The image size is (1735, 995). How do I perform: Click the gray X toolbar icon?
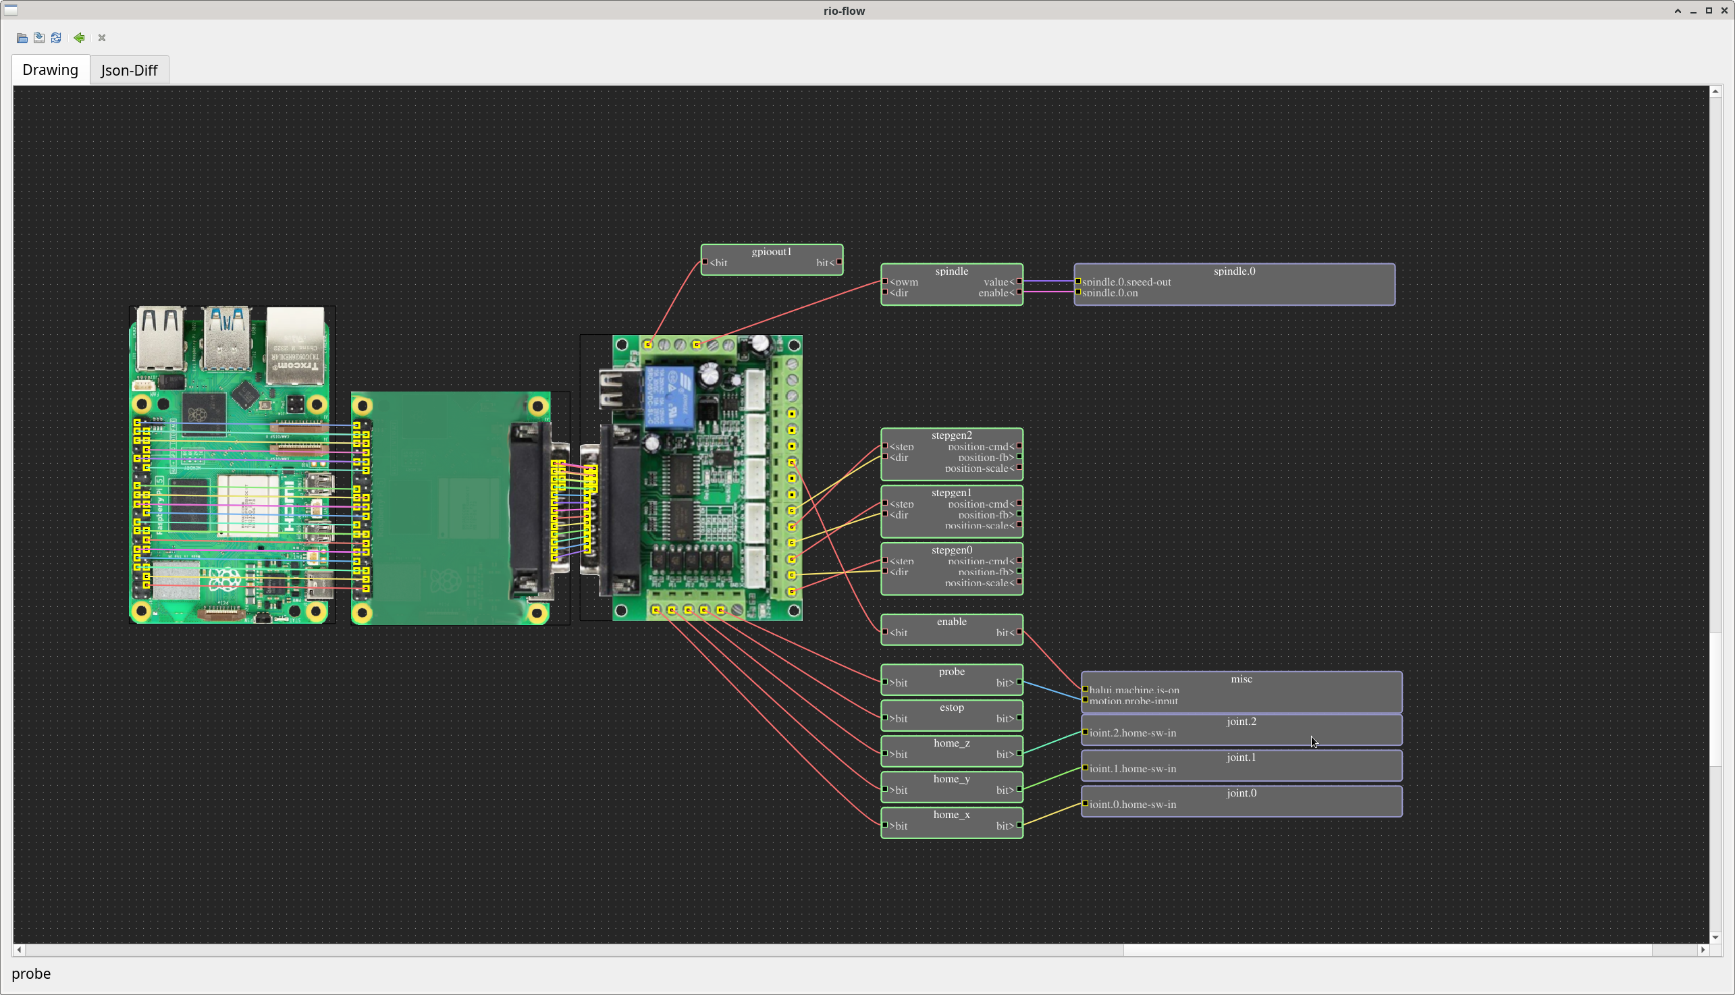point(102,38)
